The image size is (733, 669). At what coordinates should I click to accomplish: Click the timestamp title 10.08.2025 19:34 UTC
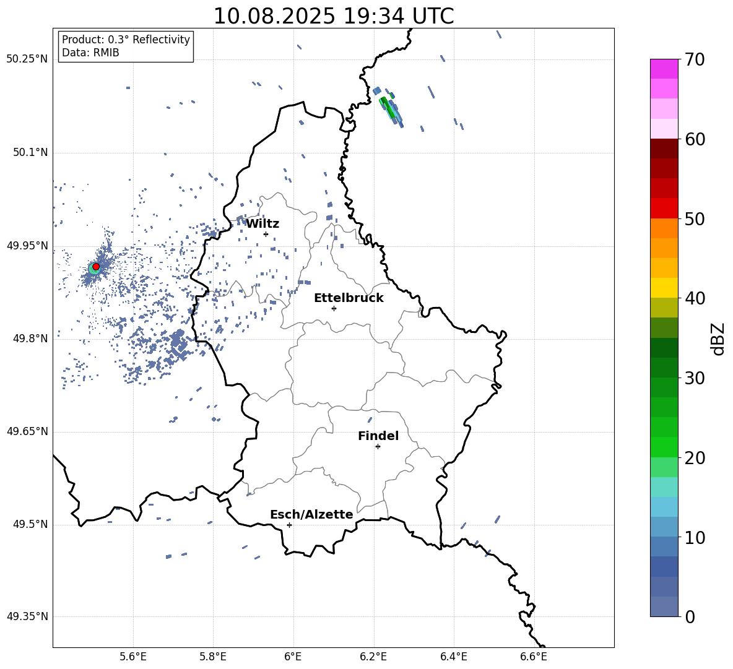click(x=334, y=16)
